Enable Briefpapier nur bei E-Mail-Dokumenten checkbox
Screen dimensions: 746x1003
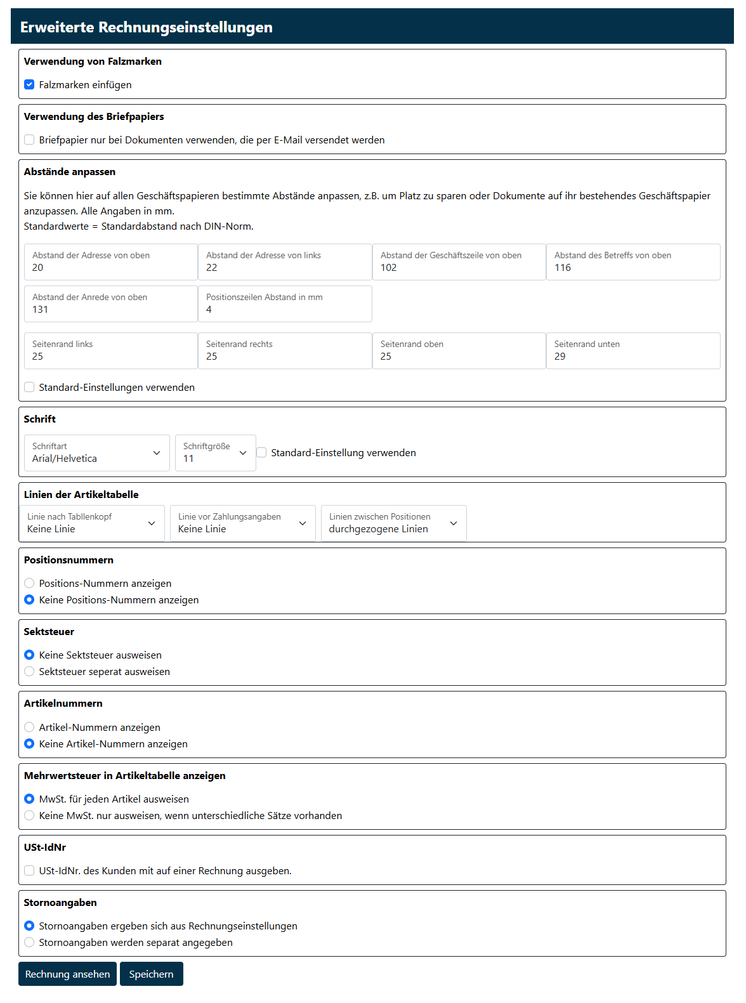[29, 140]
